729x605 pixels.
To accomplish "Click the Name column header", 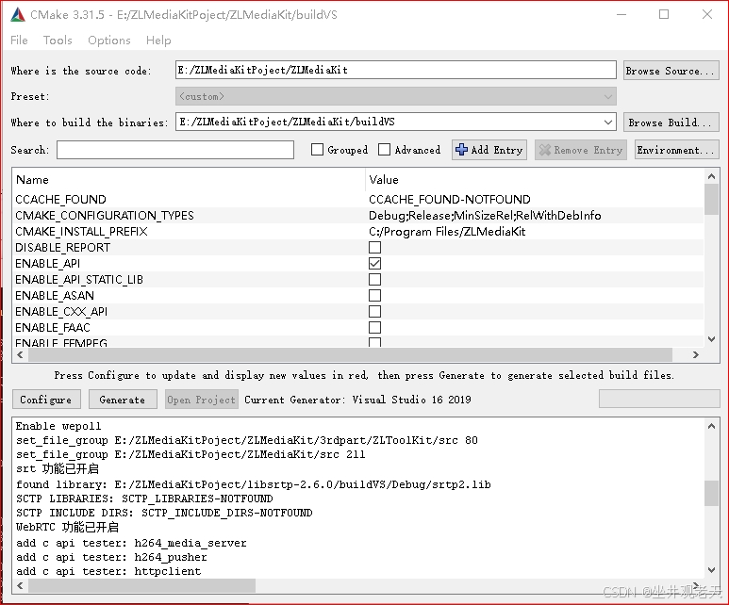I will tap(189, 180).
